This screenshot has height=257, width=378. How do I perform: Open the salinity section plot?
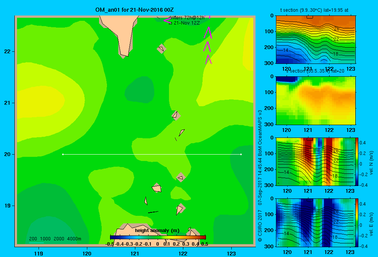(x=316, y=101)
